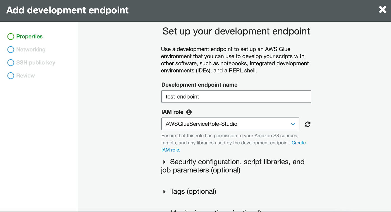Close the Add development endpoint dialog
This screenshot has width=391, height=212.
(382, 10)
